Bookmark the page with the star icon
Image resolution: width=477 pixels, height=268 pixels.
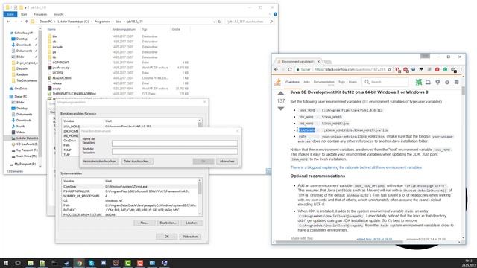[x=389, y=69]
